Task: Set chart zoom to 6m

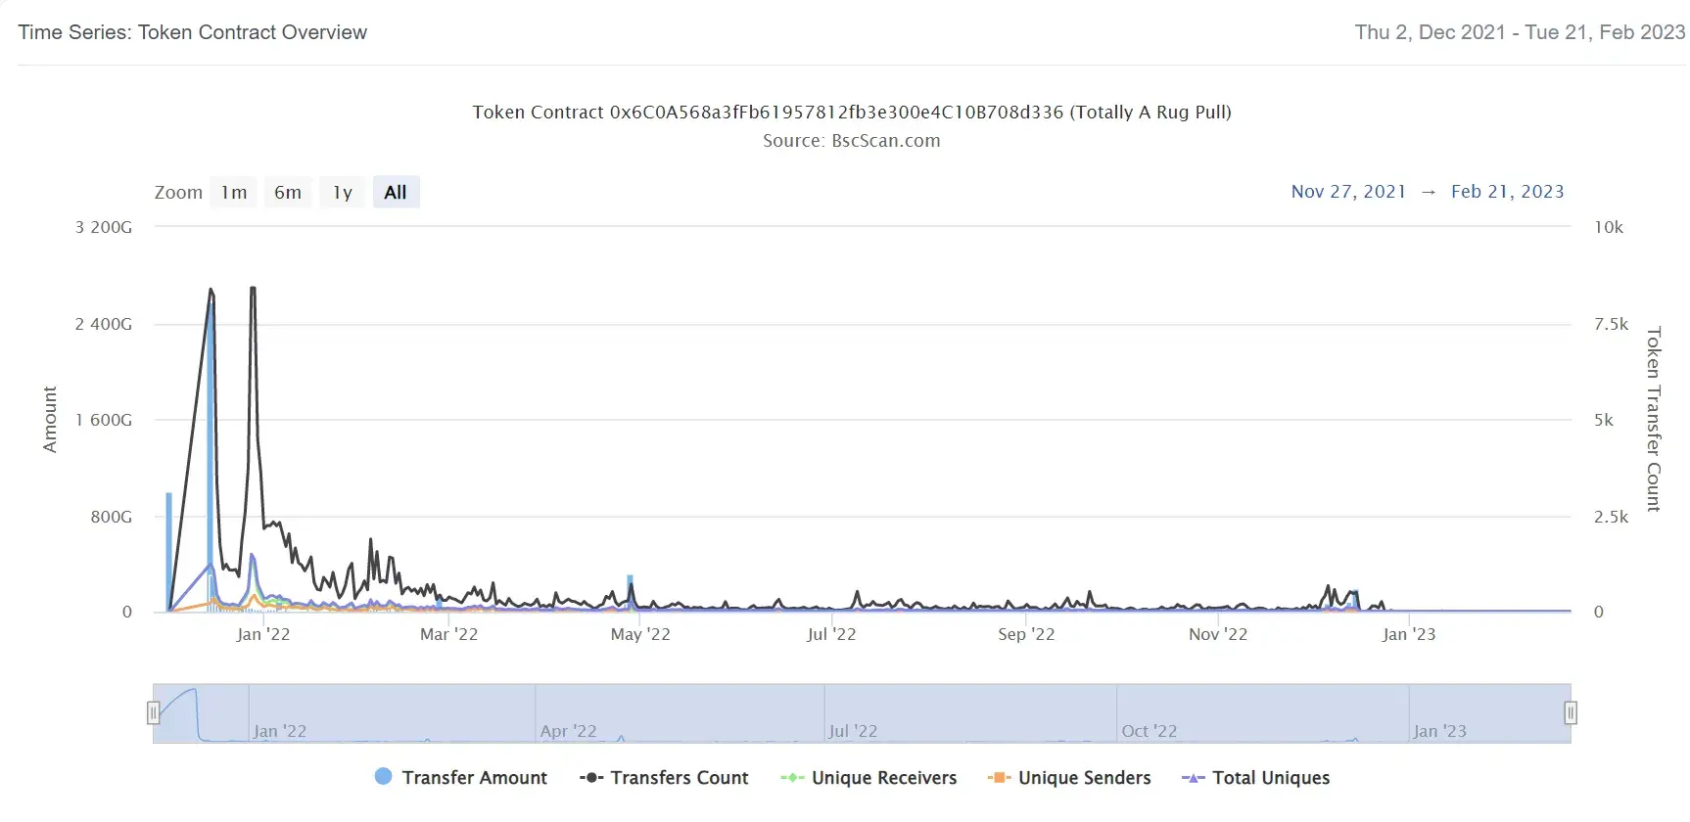Action: coord(288,192)
